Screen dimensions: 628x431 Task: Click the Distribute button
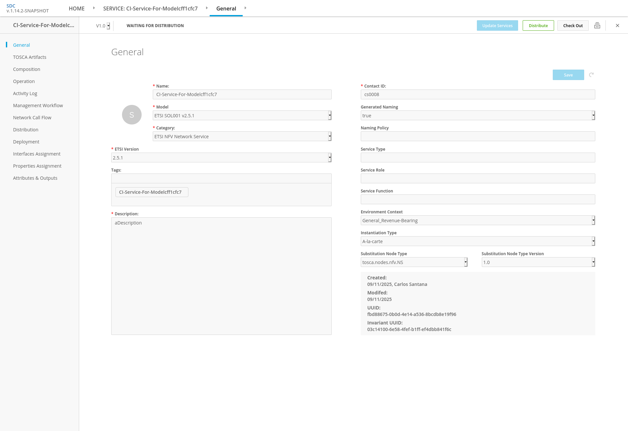(538, 25)
